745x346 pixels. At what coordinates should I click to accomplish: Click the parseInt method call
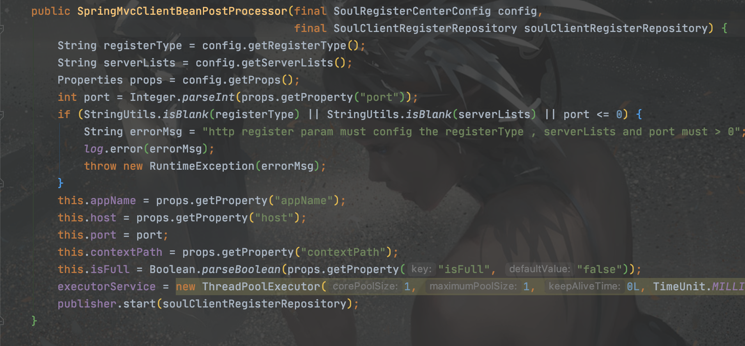click(208, 97)
